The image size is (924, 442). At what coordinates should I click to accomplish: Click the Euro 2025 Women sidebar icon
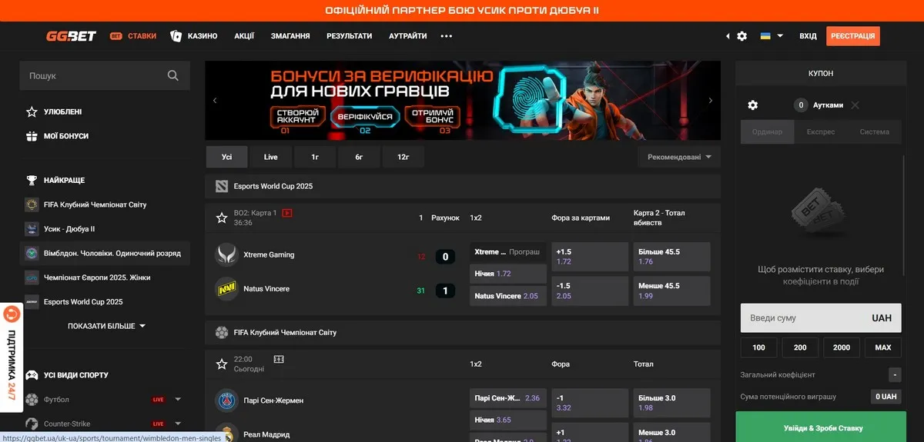click(32, 277)
